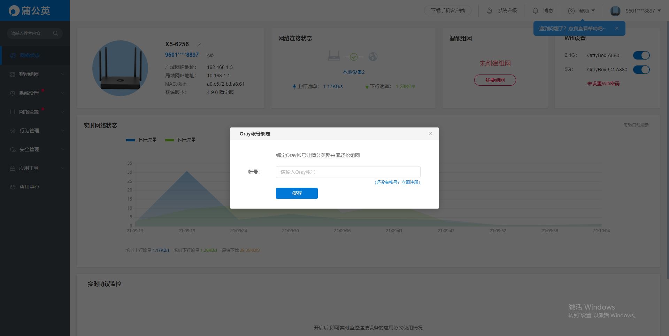Click the 帮助 question mark icon

point(571,11)
